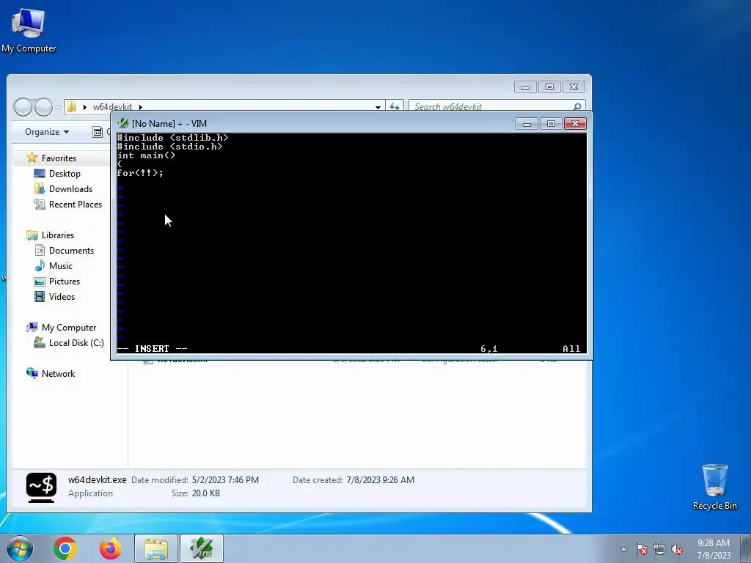Screen dimensions: 751x563
Task: Switch to File Explorer taskbar button
Action: click(x=156, y=548)
